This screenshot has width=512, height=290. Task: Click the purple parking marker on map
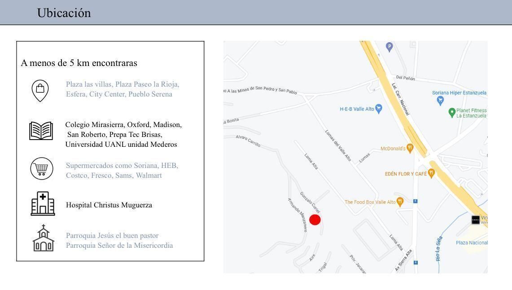tap(389, 46)
